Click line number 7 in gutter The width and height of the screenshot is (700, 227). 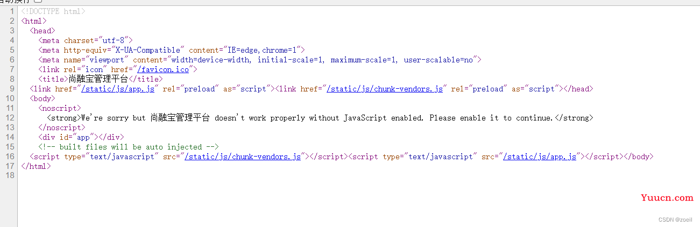click(12, 69)
